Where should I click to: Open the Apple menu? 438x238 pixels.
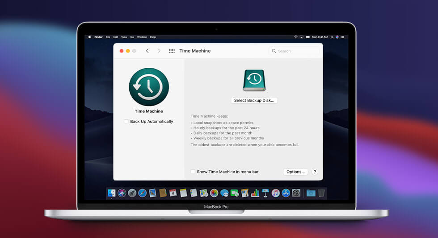89,37
